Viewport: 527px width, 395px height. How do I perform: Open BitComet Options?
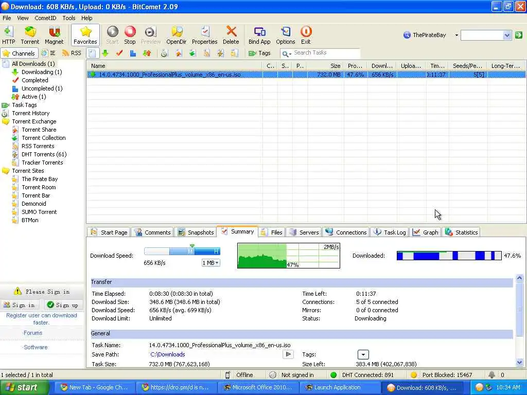tap(285, 35)
